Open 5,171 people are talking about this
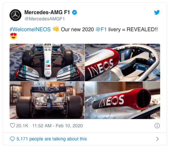The image size is (170, 148). (52, 139)
